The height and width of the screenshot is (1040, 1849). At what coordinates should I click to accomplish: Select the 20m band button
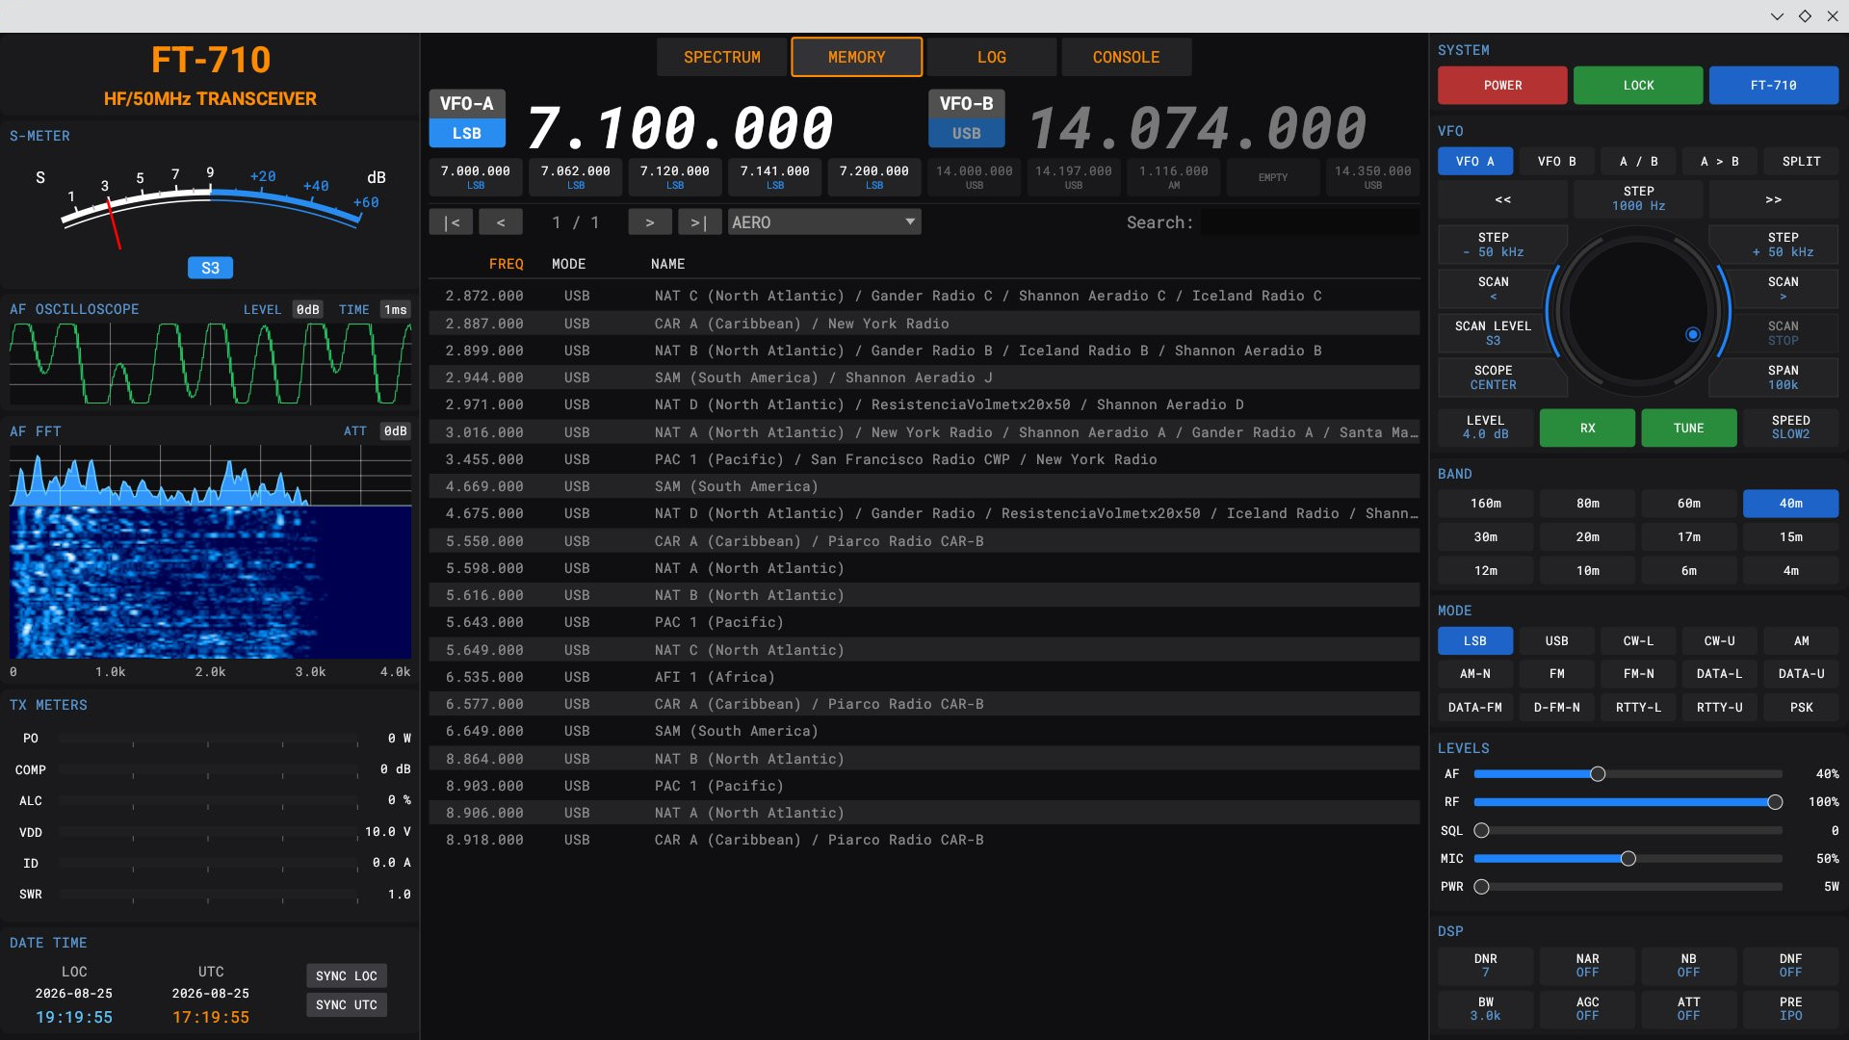pyautogui.click(x=1587, y=537)
